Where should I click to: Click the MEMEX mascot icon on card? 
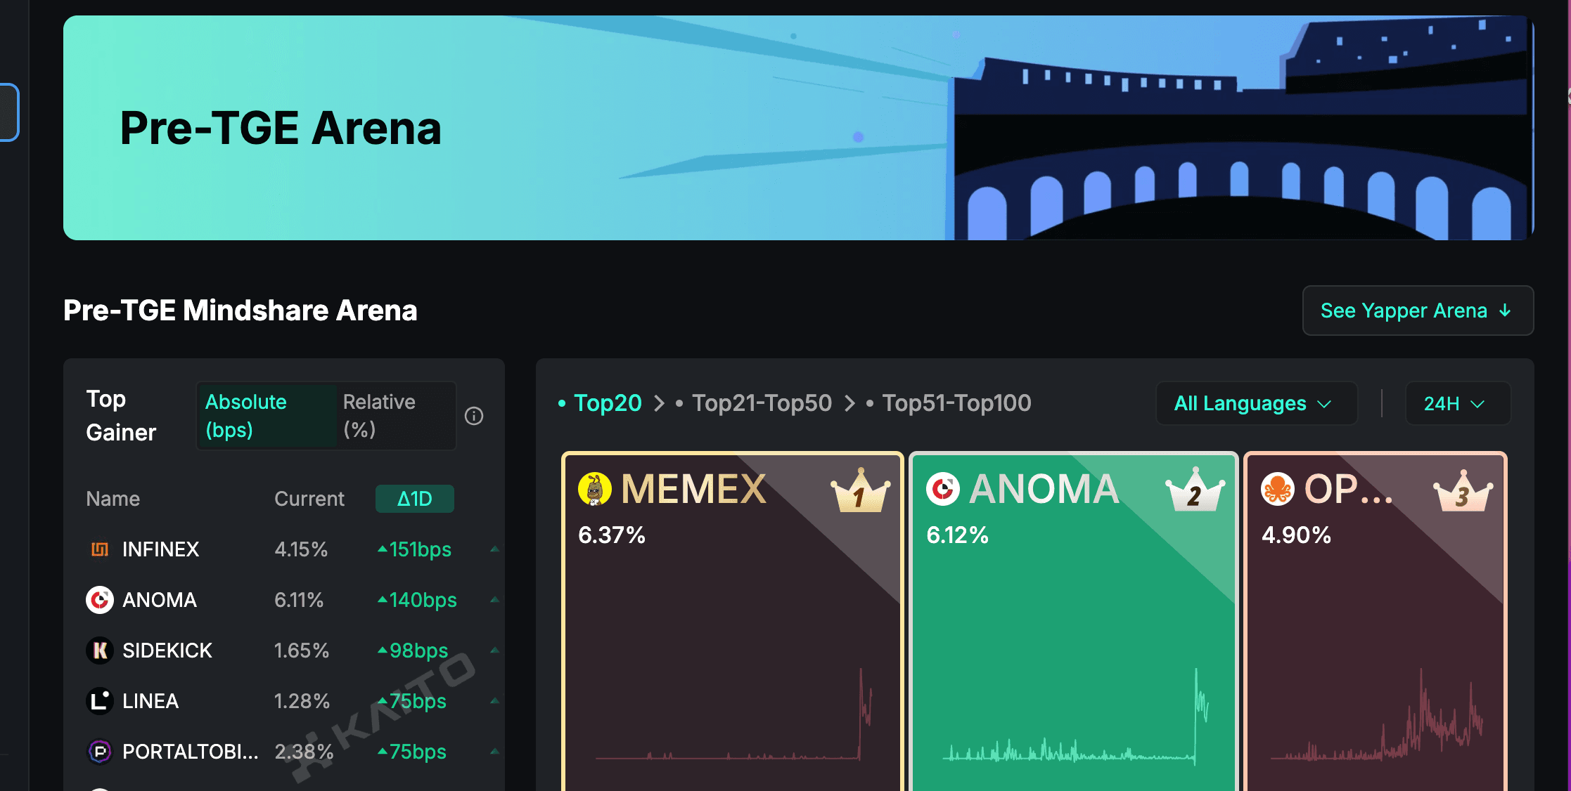(x=595, y=489)
